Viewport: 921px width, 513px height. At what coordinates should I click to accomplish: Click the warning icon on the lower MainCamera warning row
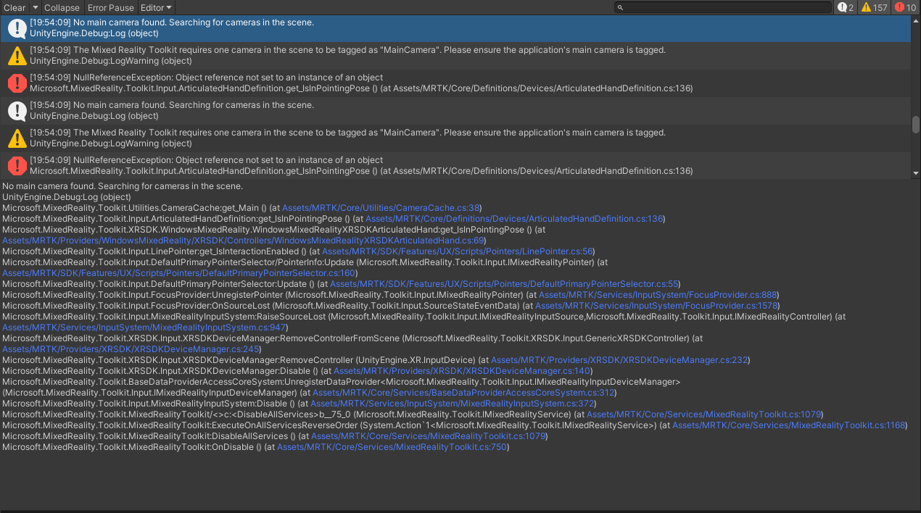tap(17, 138)
